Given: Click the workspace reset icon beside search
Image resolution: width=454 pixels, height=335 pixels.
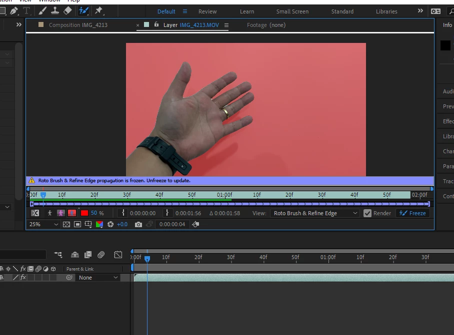Looking at the screenshot, I should [436, 11].
